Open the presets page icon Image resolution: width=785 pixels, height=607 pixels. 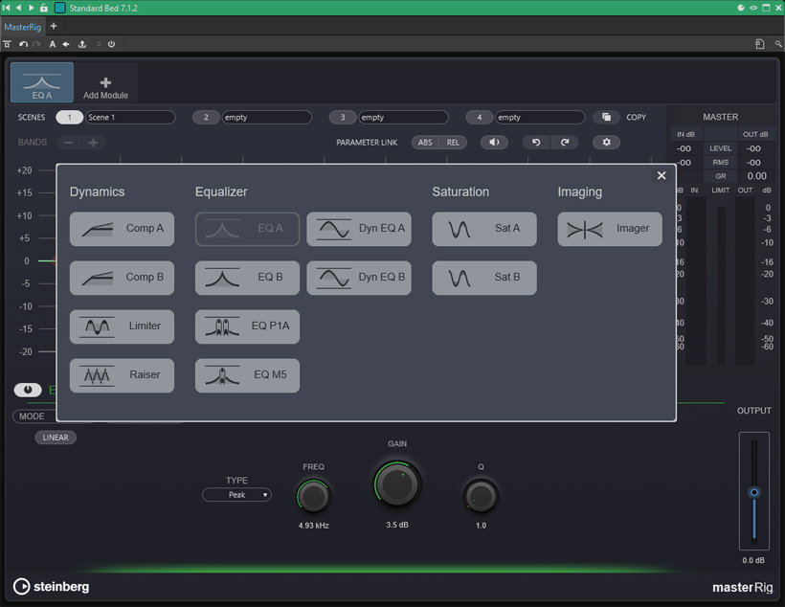point(759,44)
